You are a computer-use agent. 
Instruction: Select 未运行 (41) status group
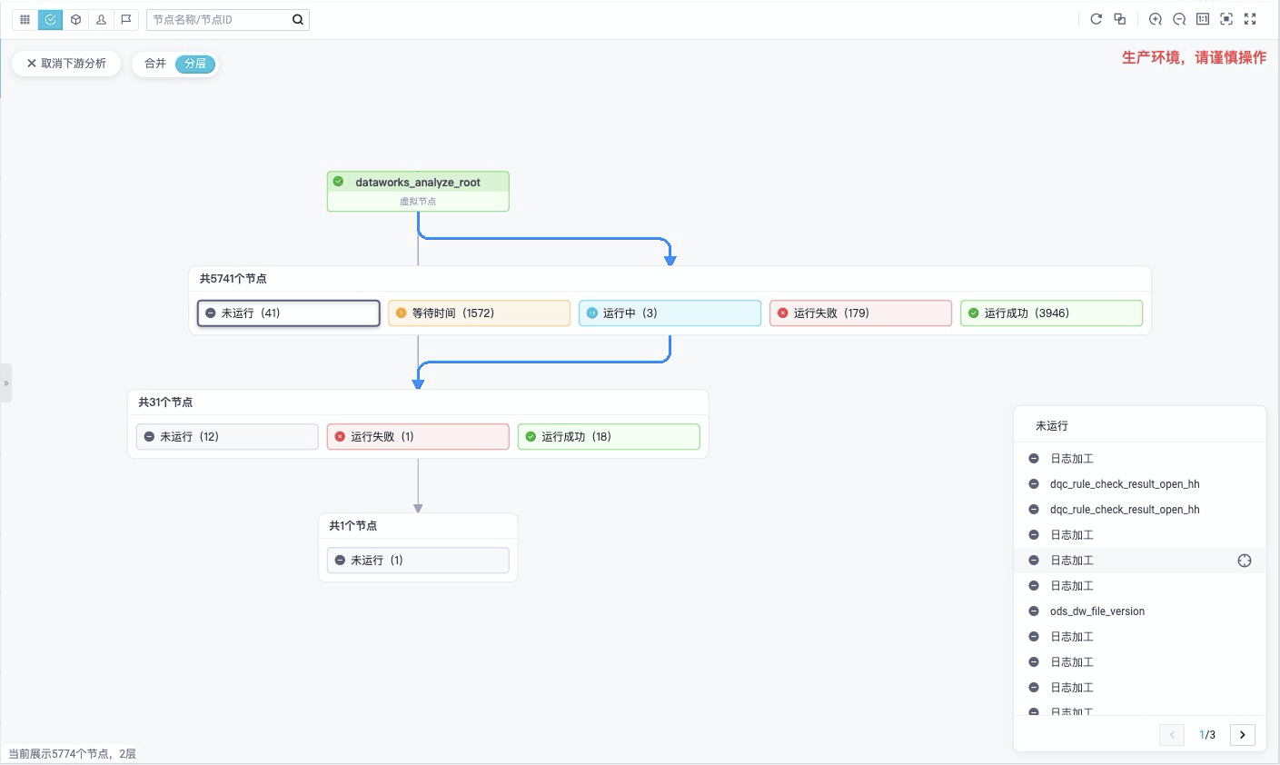pos(288,313)
